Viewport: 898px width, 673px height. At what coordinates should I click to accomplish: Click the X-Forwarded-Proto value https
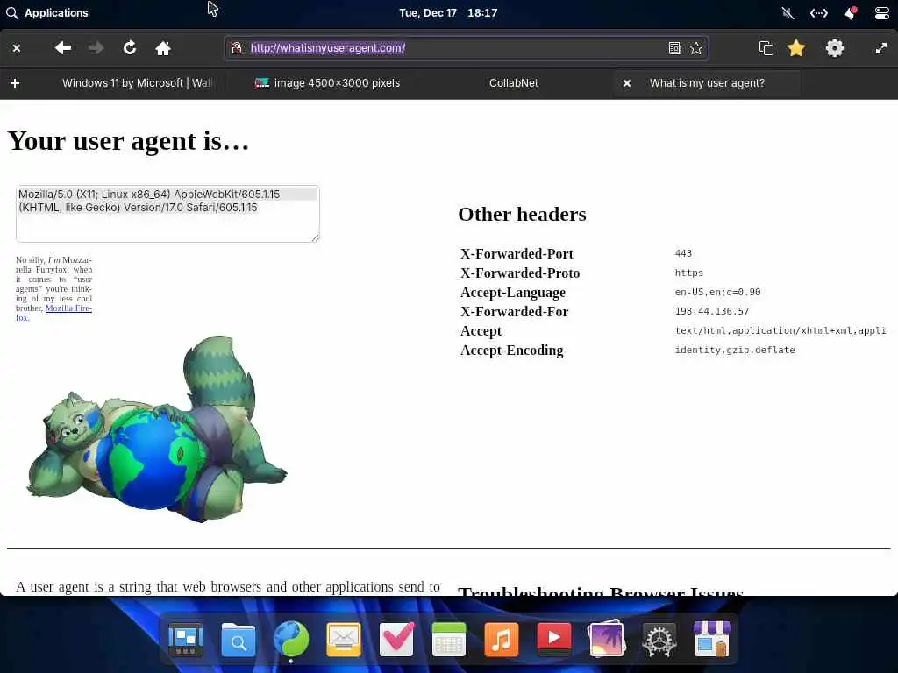point(689,273)
